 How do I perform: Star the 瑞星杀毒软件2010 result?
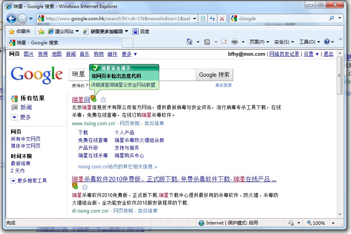click(85, 187)
